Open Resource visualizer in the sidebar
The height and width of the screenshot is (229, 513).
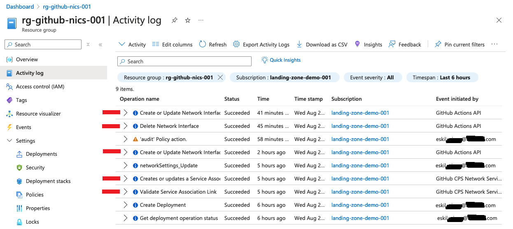(x=38, y=114)
